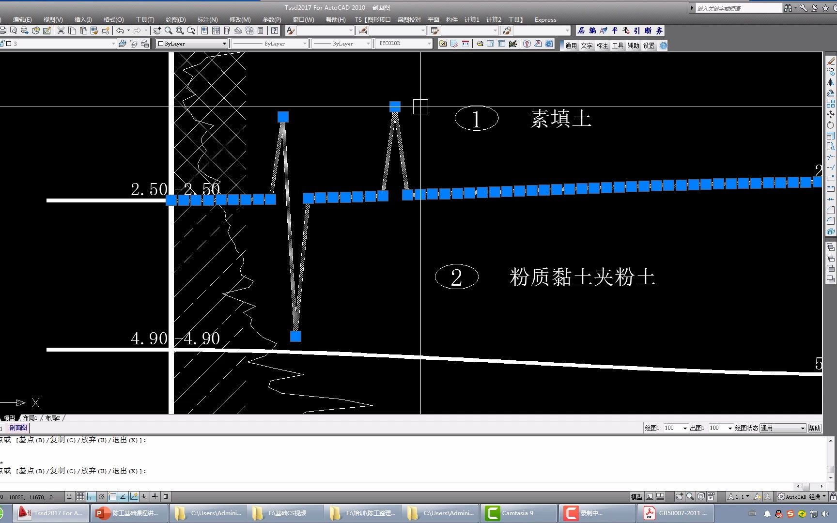Select the Pan tool in the top toolbar
The width and height of the screenshot is (837, 523).
pos(157,31)
